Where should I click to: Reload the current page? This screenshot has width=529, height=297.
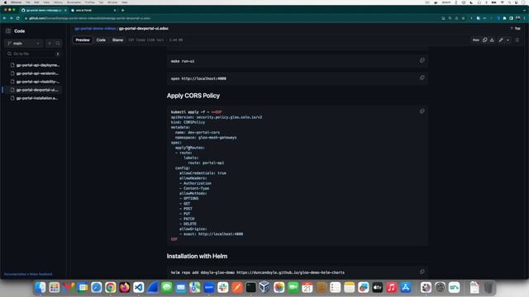18,18
